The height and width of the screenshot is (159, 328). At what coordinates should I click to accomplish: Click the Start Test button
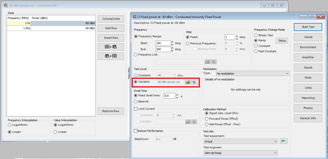click(308, 27)
